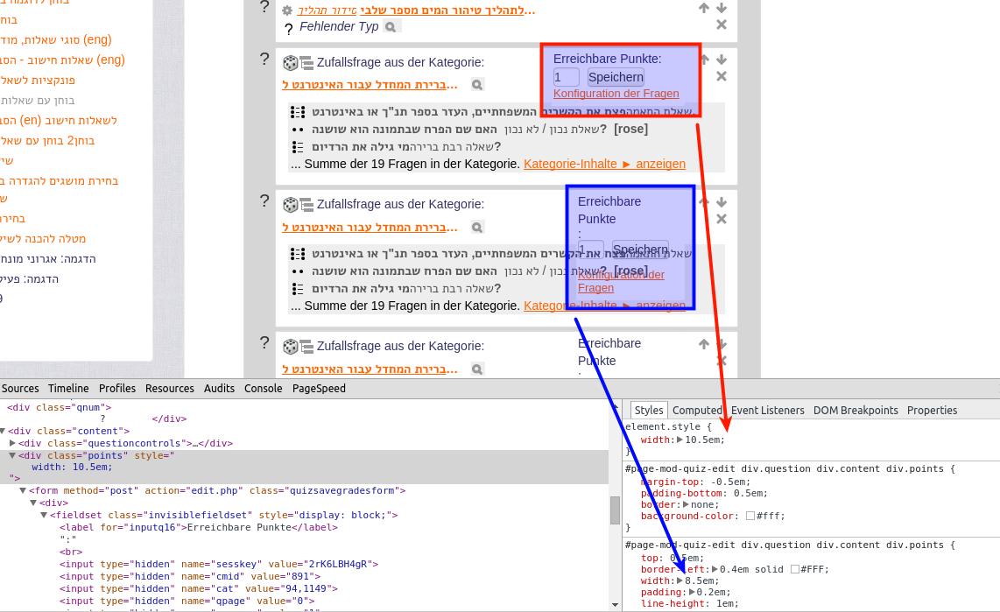Image resolution: width=1000 pixels, height=612 pixels.
Task: Click the dice icon of first Zufallsfrage block
Action: click(290, 62)
